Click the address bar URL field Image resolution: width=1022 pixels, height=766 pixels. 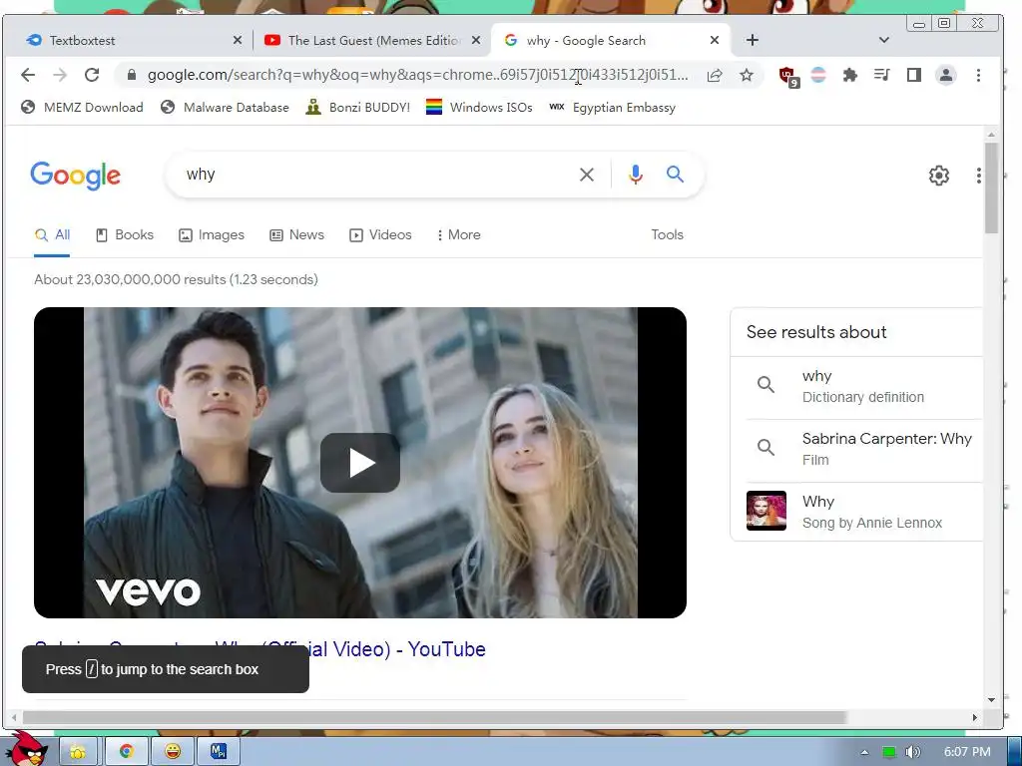(417, 75)
